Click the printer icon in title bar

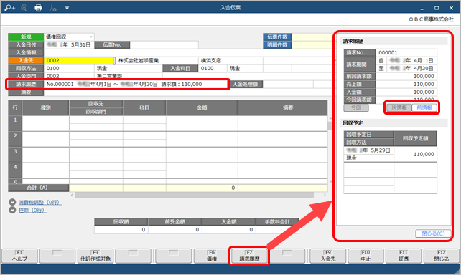point(38,8)
